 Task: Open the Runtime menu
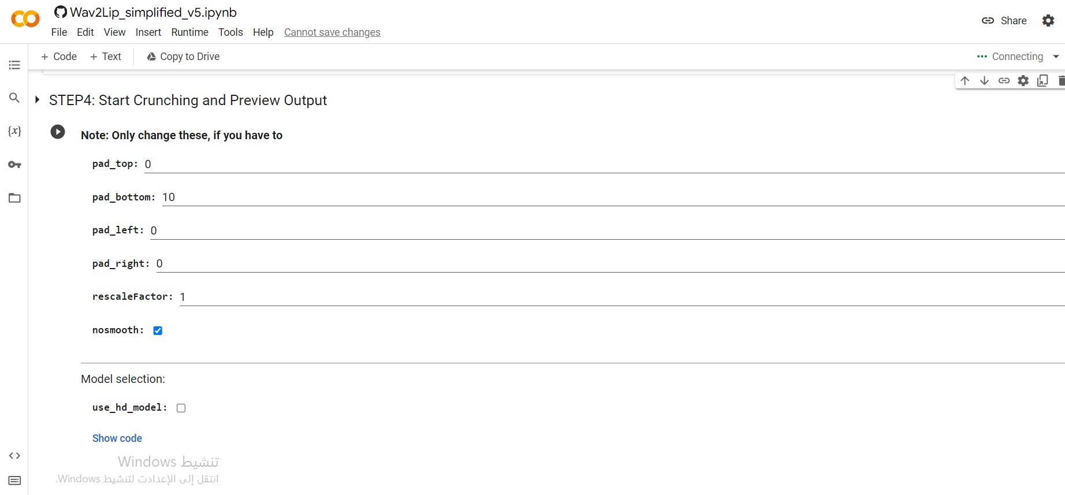click(x=189, y=32)
